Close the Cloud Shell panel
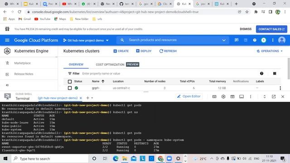290x163 pixels. 283,96
